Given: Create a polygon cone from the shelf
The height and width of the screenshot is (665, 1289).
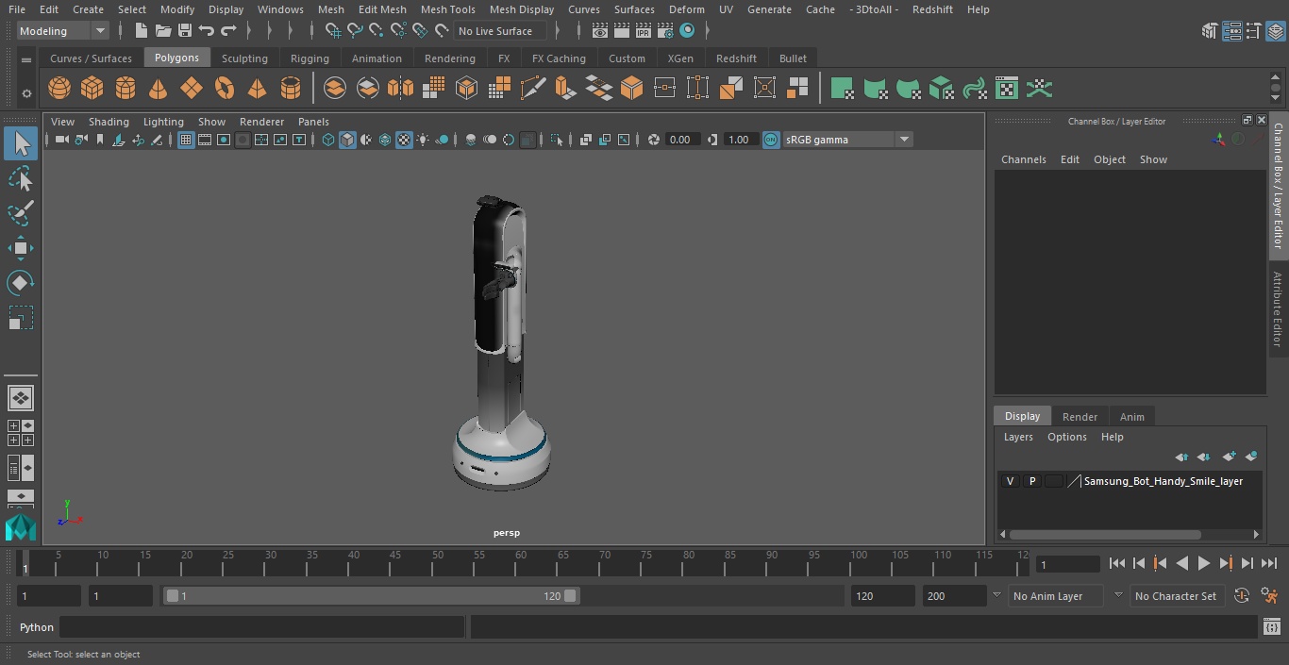Looking at the screenshot, I should tap(159, 89).
